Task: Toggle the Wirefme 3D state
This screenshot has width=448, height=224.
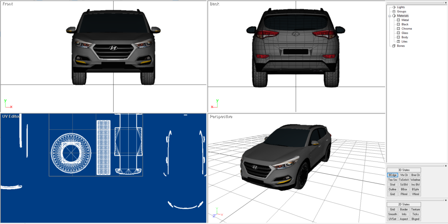Action: 415,179
